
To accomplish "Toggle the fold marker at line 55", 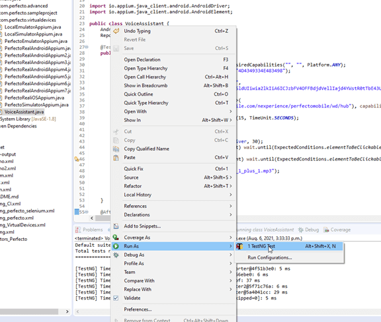I will point(87,212).
